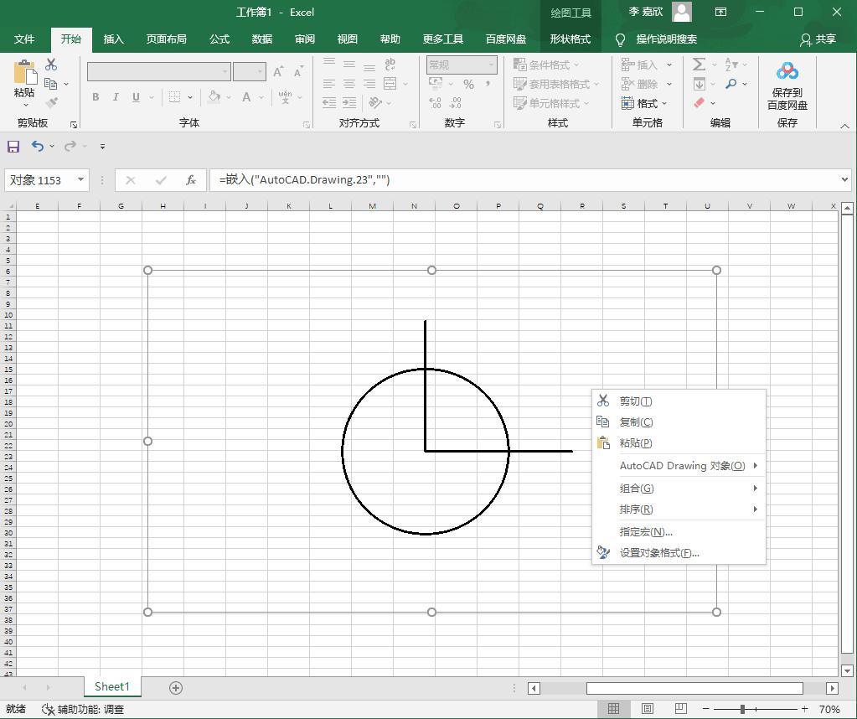The image size is (857, 719).
Task: Toggle italic formatting
Action: (x=115, y=98)
